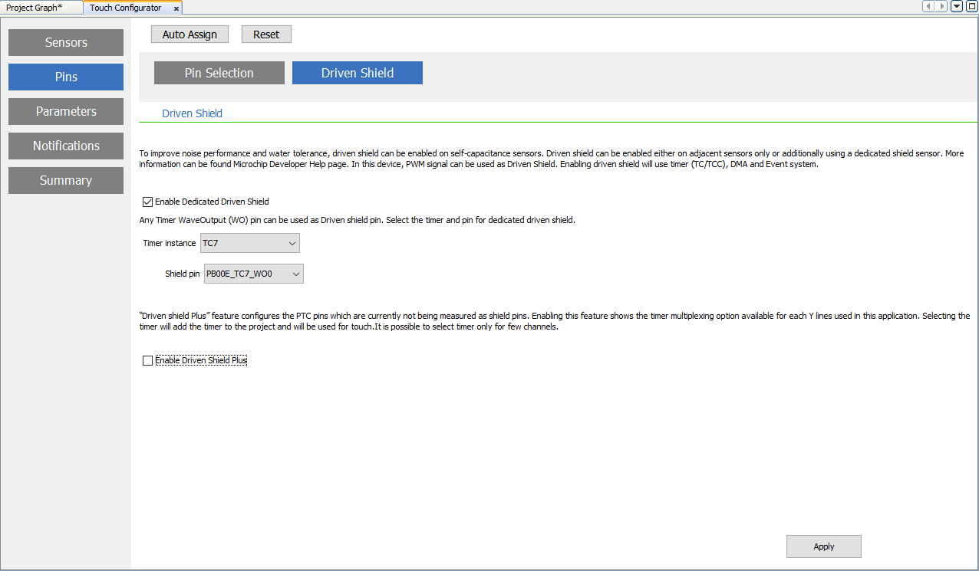
Task: Enable Driven Shield Plus checkbox
Action: pyautogui.click(x=148, y=360)
